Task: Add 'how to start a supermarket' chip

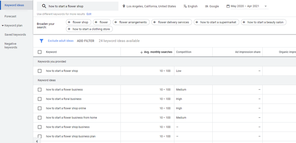Action: coord(216,22)
